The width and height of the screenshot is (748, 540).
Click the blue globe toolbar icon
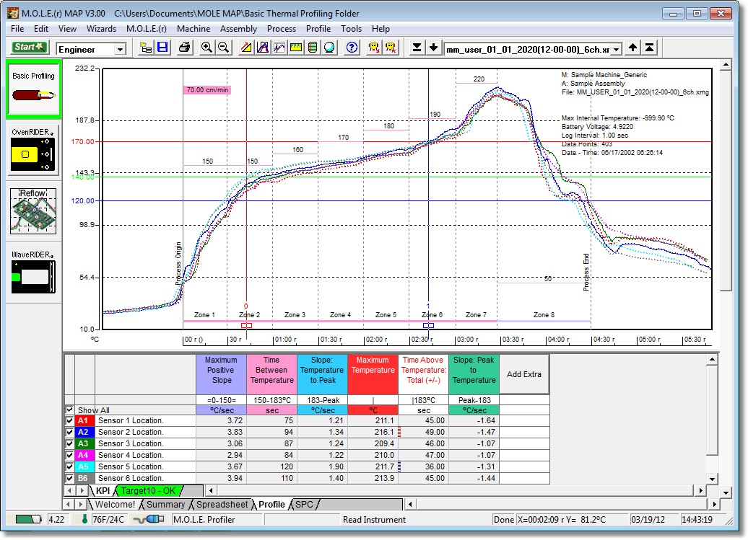coord(330,47)
